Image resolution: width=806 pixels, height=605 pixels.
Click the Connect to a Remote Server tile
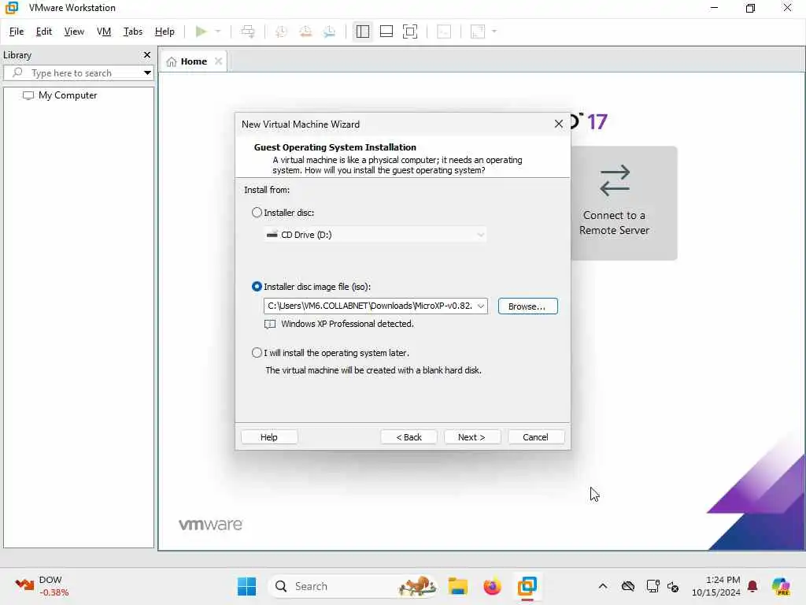point(623,202)
